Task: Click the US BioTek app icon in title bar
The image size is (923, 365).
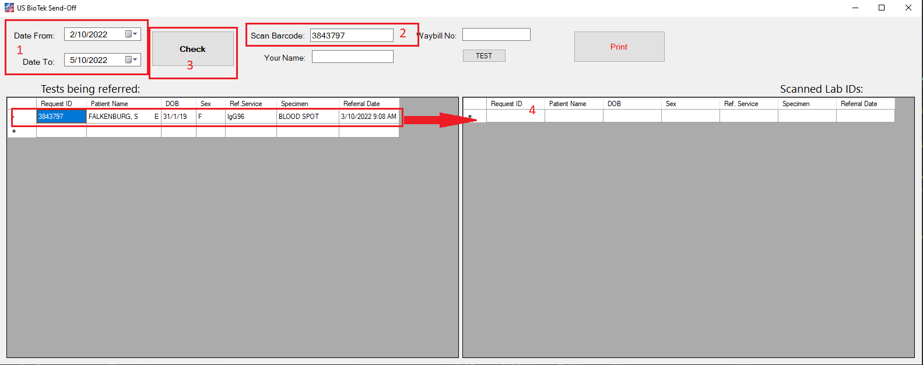Action: tap(9, 8)
